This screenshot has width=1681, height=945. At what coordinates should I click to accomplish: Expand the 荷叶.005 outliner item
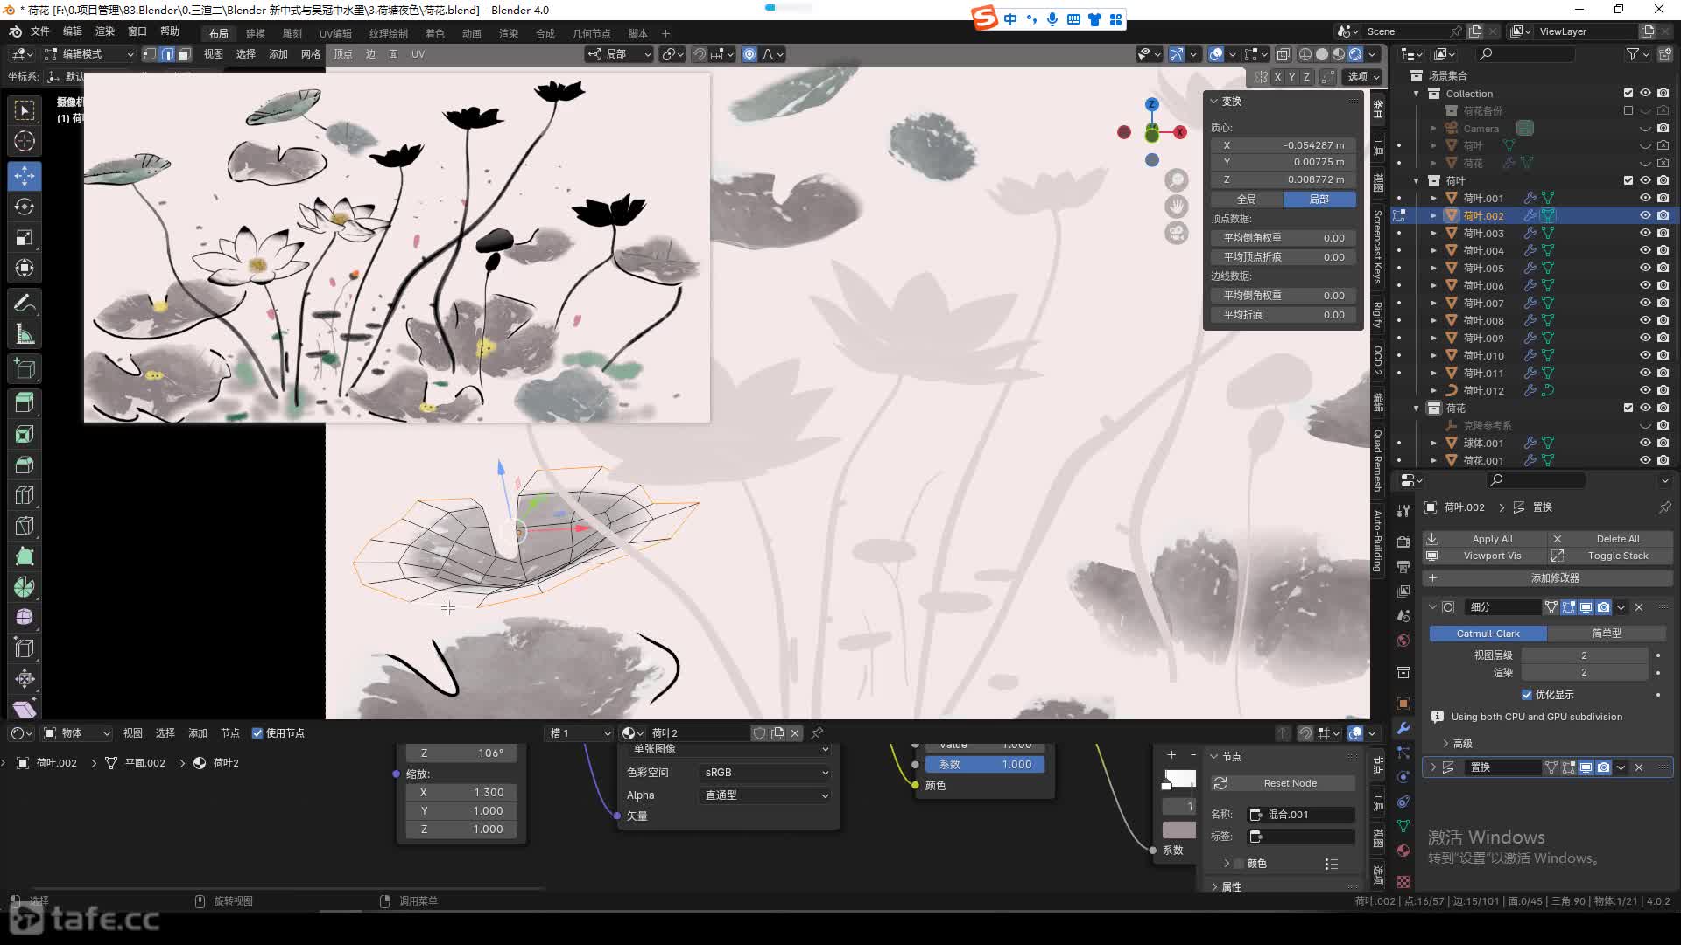(1434, 268)
